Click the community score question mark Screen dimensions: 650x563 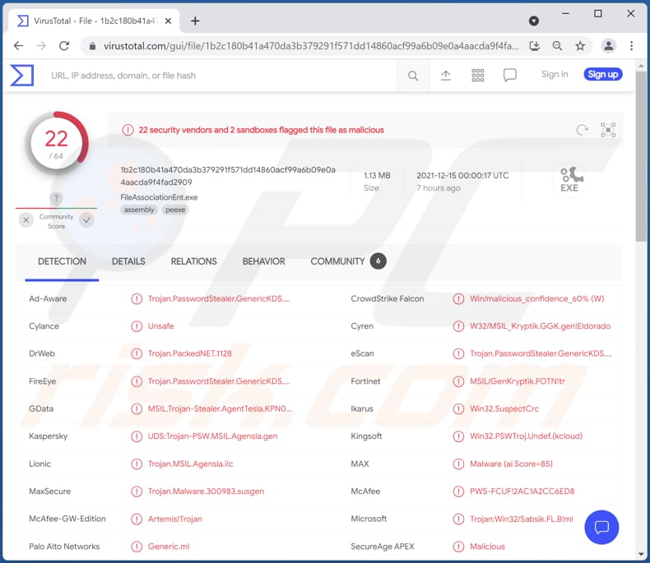pos(56,198)
